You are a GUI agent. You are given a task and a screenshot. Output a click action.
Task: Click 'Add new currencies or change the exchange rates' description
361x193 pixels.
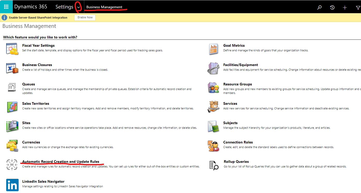[68, 147]
